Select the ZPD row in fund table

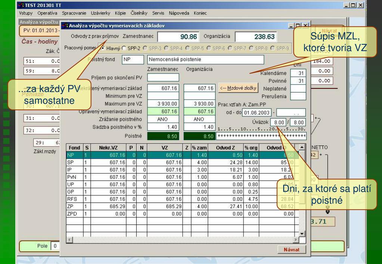(x=182, y=214)
